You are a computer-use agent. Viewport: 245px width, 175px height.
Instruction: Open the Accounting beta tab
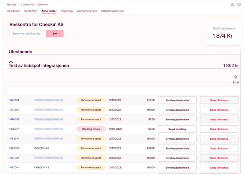(87, 11)
